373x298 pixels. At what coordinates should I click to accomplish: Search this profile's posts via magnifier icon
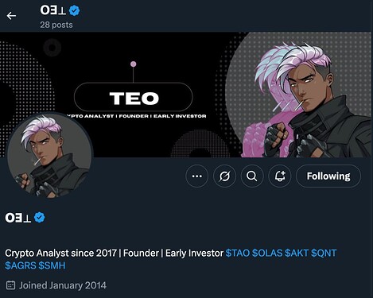pos(252,176)
